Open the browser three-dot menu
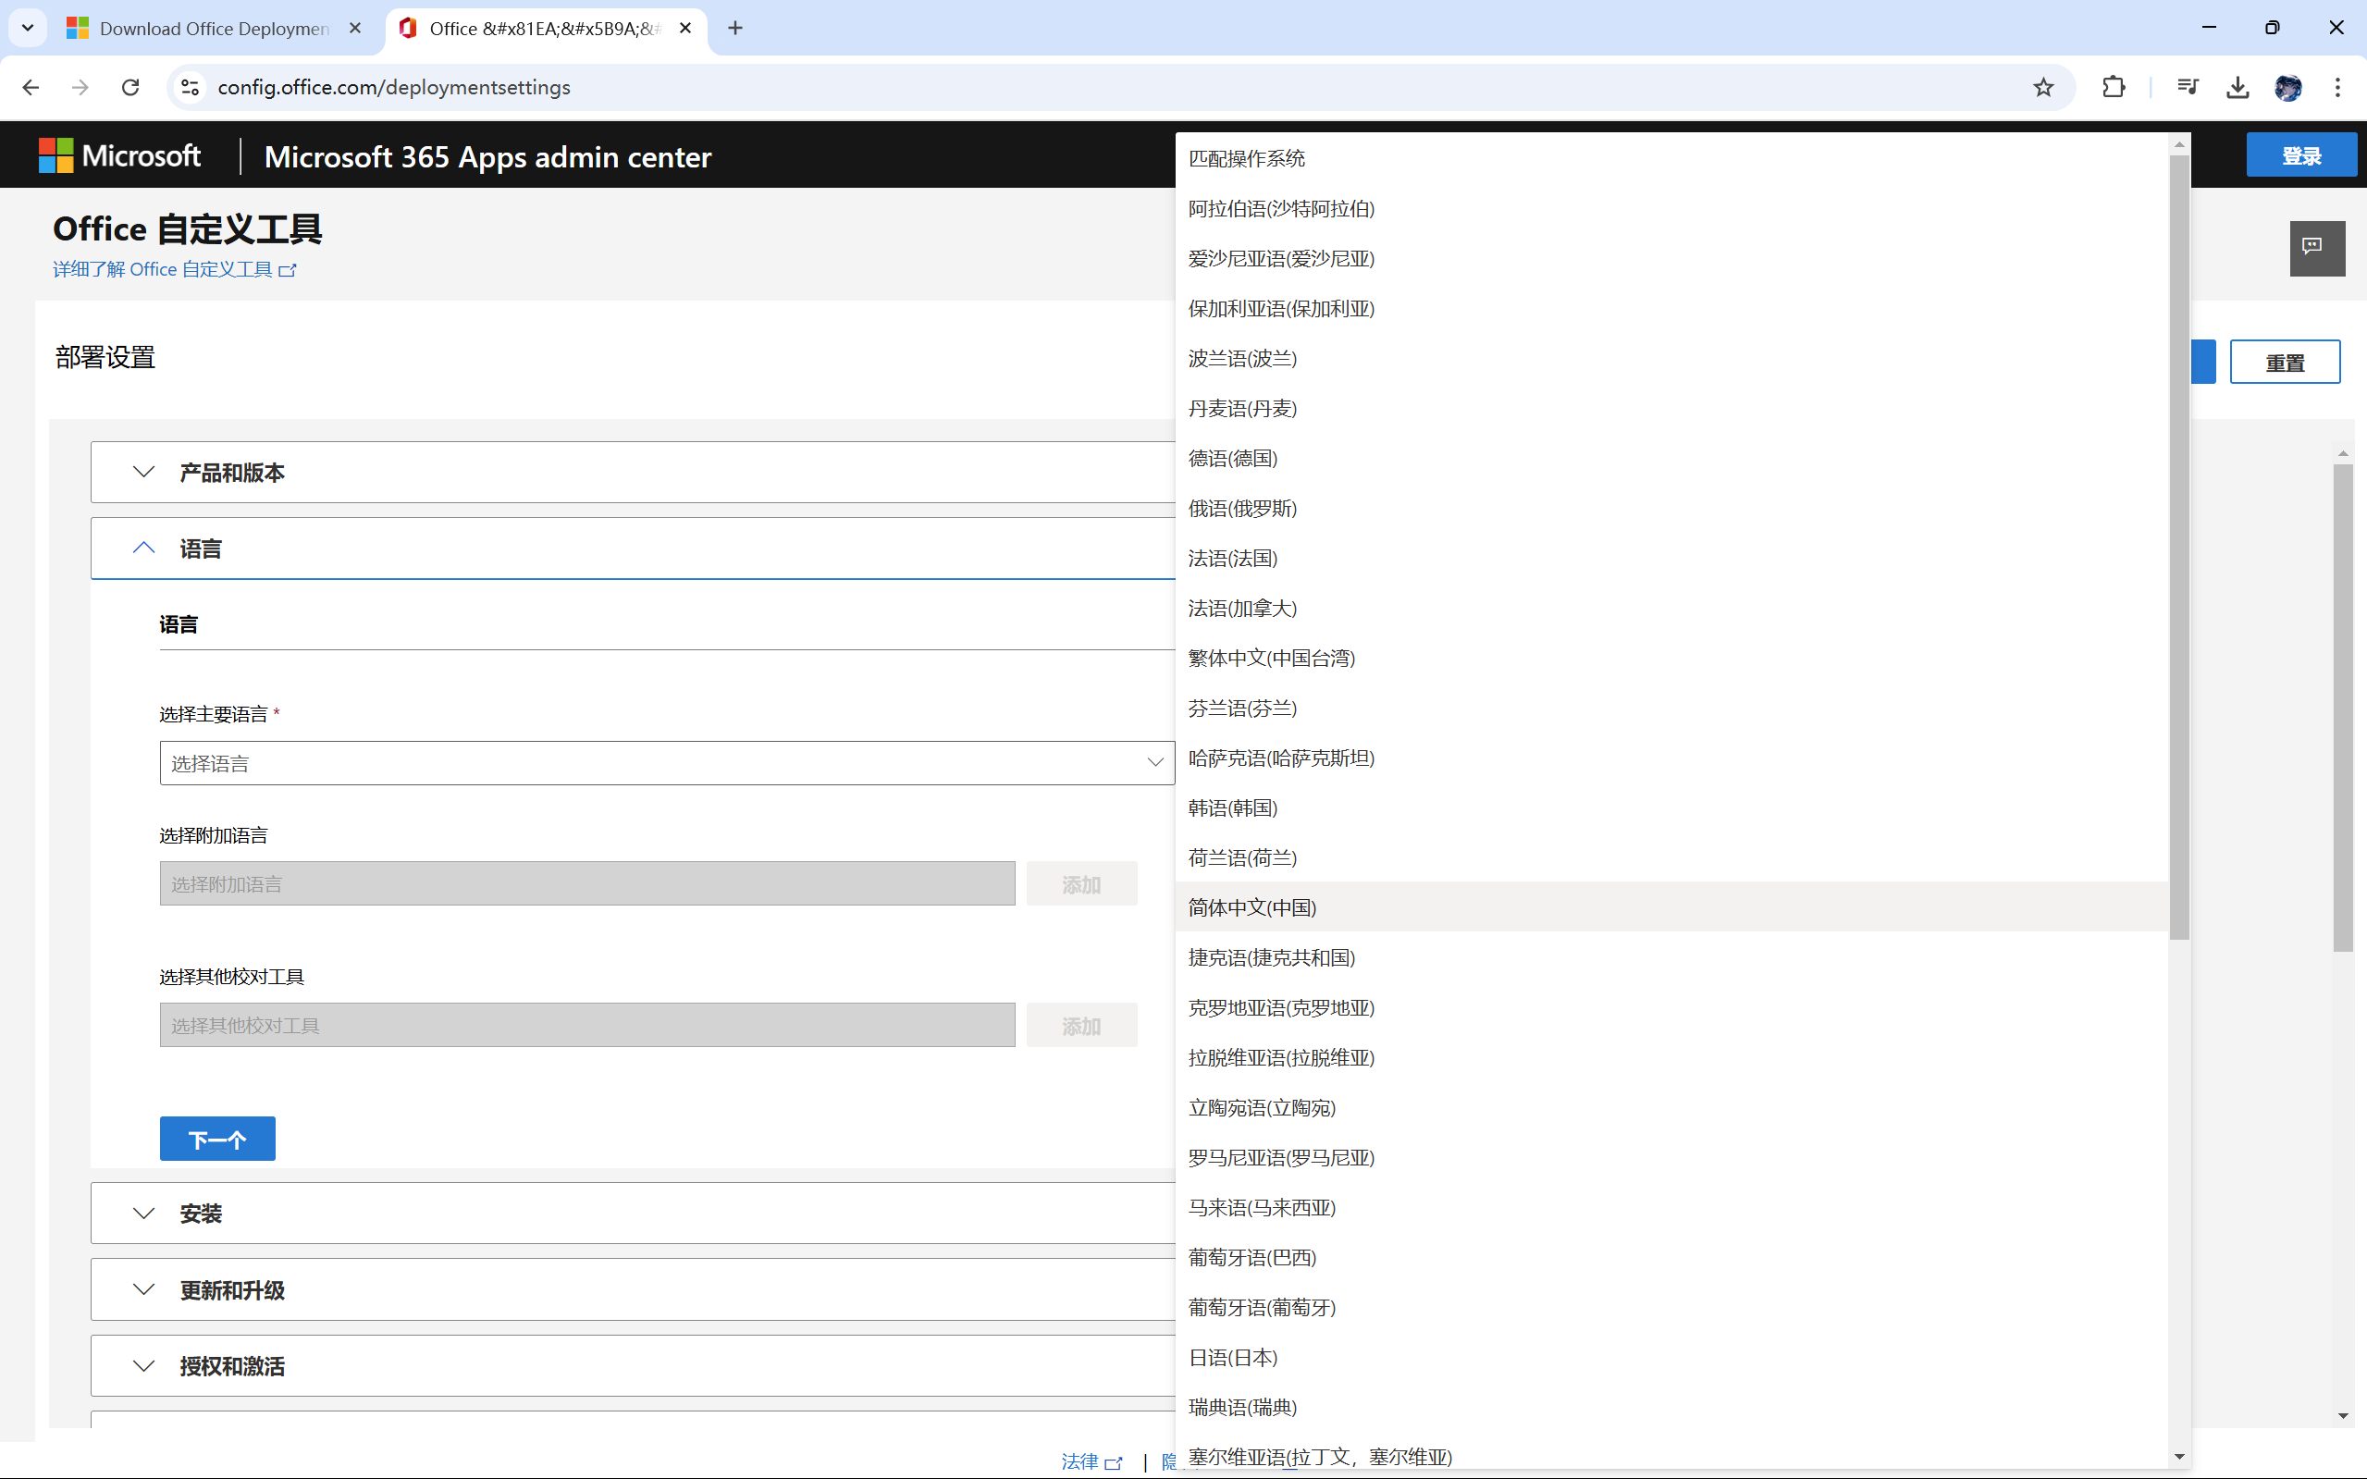The image size is (2367, 1479). click(2337, 87)
